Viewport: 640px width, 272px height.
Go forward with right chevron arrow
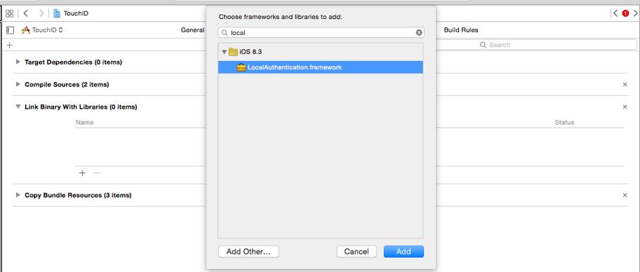41,13
